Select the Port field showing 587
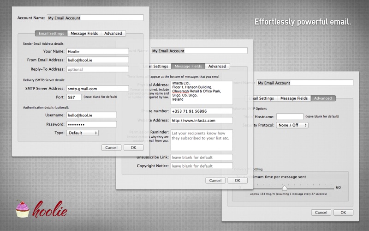The height and width of the screenshot is (231, 369). [x=74, y=97]
